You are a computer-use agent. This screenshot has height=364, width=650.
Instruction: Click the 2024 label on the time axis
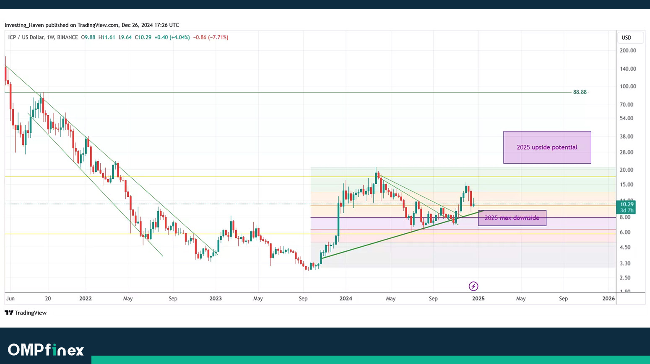[346, 299]
